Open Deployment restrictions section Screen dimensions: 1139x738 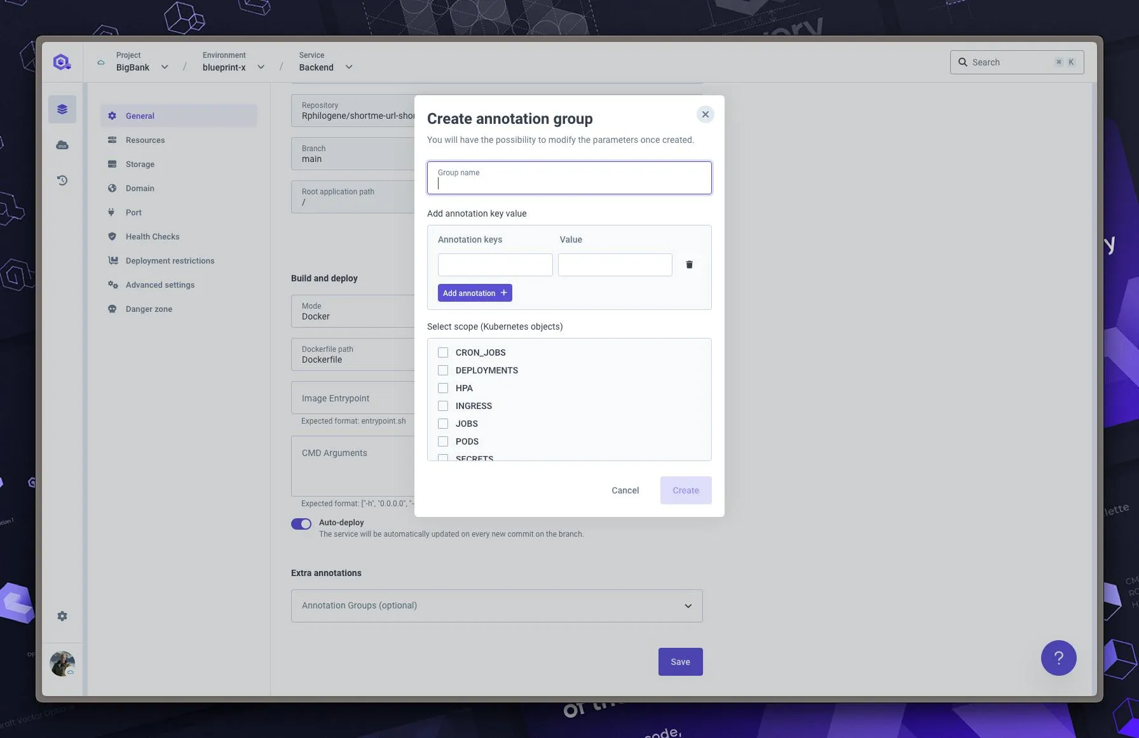[x=179, y=260]
